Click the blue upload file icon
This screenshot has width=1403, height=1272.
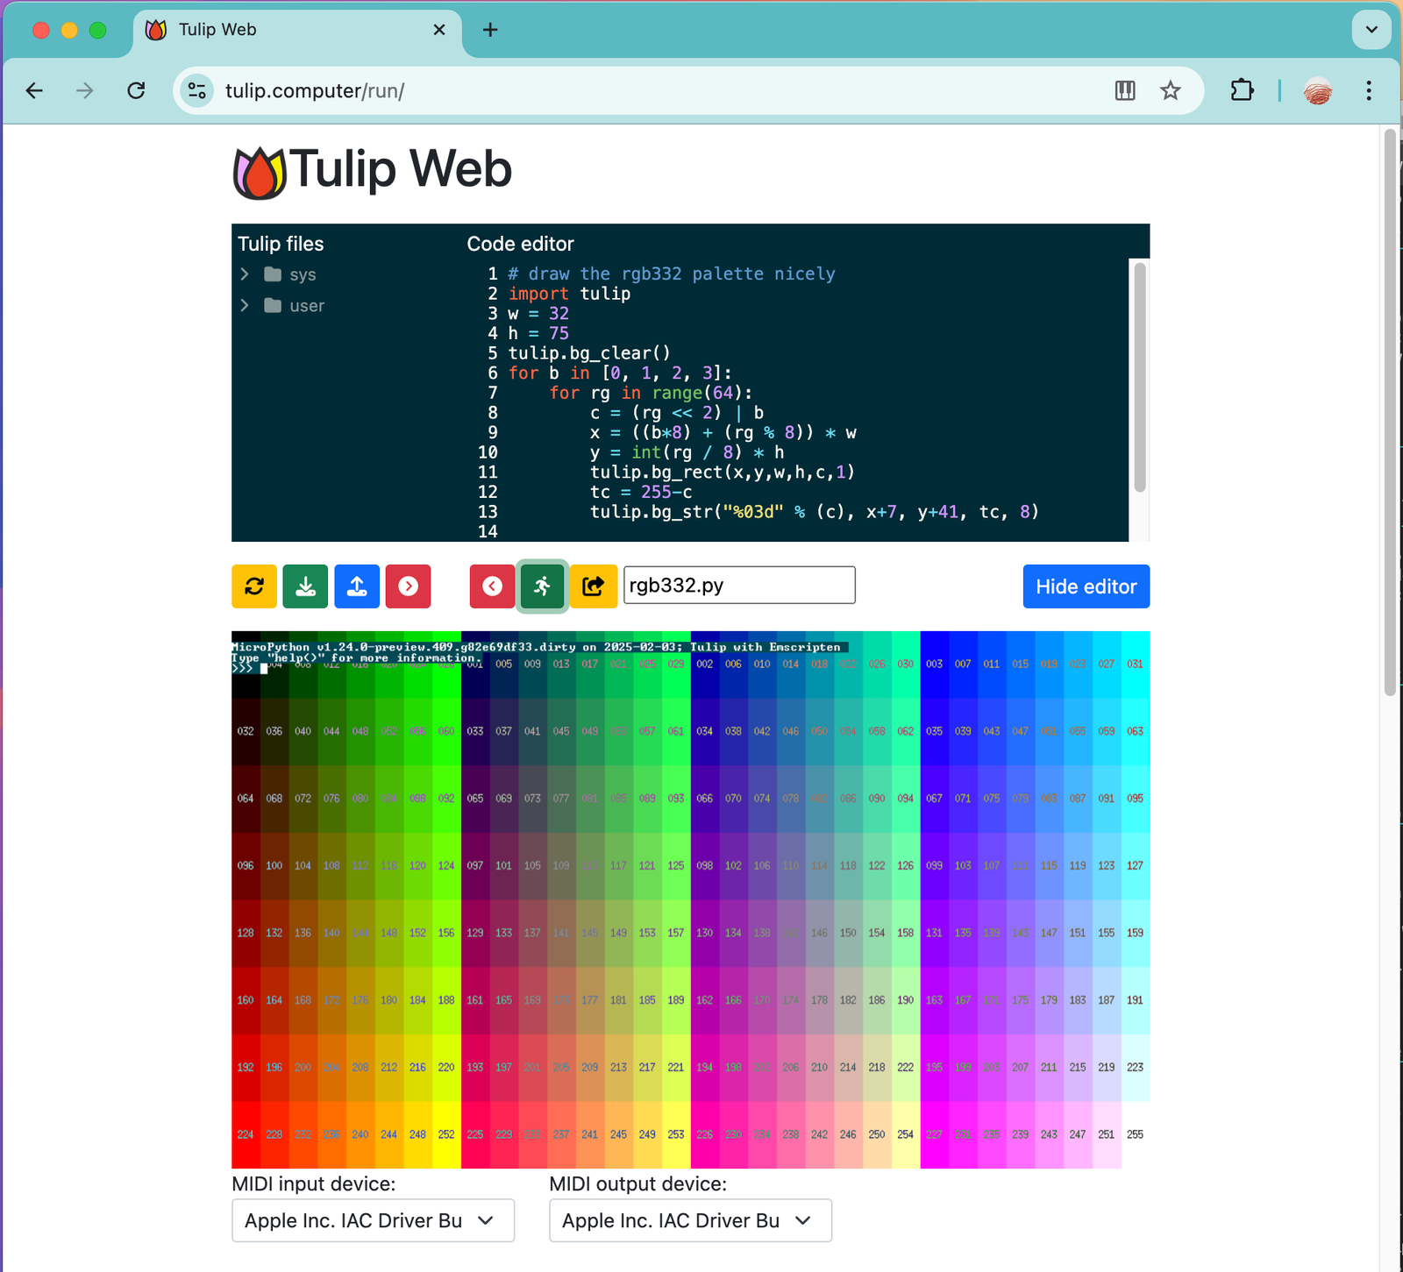tap(357, 586)
